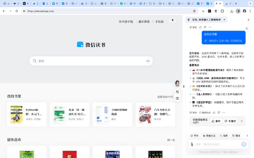Image resolution: width=254 pixels, height=158 pixels.
Task: Show more quick actions with right chevron
Action: (x=247, y=136)
